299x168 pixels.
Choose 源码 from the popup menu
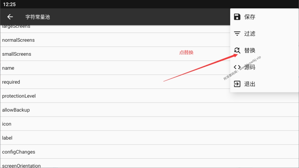(264, 67)
